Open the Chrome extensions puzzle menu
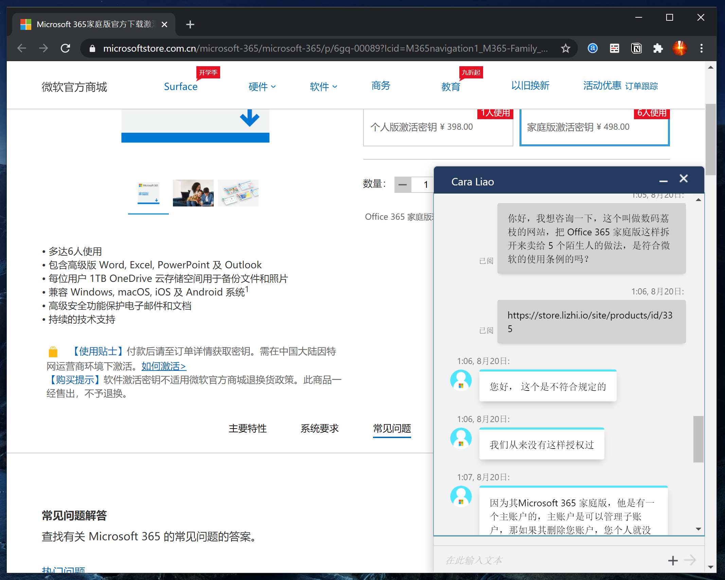This screenshot has height=580, width=725. point(658,49)
